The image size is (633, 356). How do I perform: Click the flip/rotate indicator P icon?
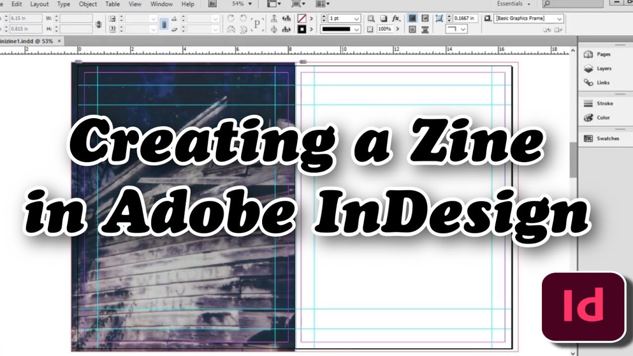(257, 24)
